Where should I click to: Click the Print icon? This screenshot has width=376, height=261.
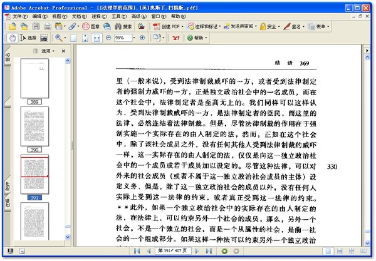[x=48, y=26]
